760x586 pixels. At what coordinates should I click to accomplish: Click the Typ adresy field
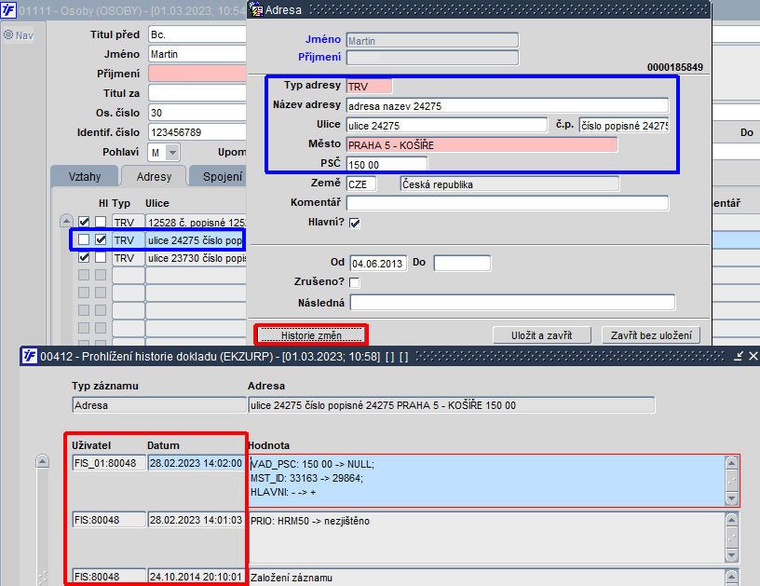pyautogui.click(x=369, y=87)
